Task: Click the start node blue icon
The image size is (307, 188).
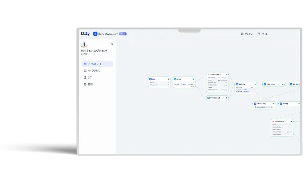Action: tap(150, 79)
